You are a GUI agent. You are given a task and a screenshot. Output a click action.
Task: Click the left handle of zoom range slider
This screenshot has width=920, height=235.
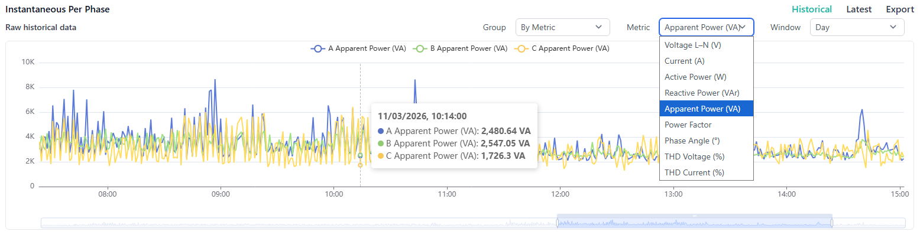click(x=557, y=223)
